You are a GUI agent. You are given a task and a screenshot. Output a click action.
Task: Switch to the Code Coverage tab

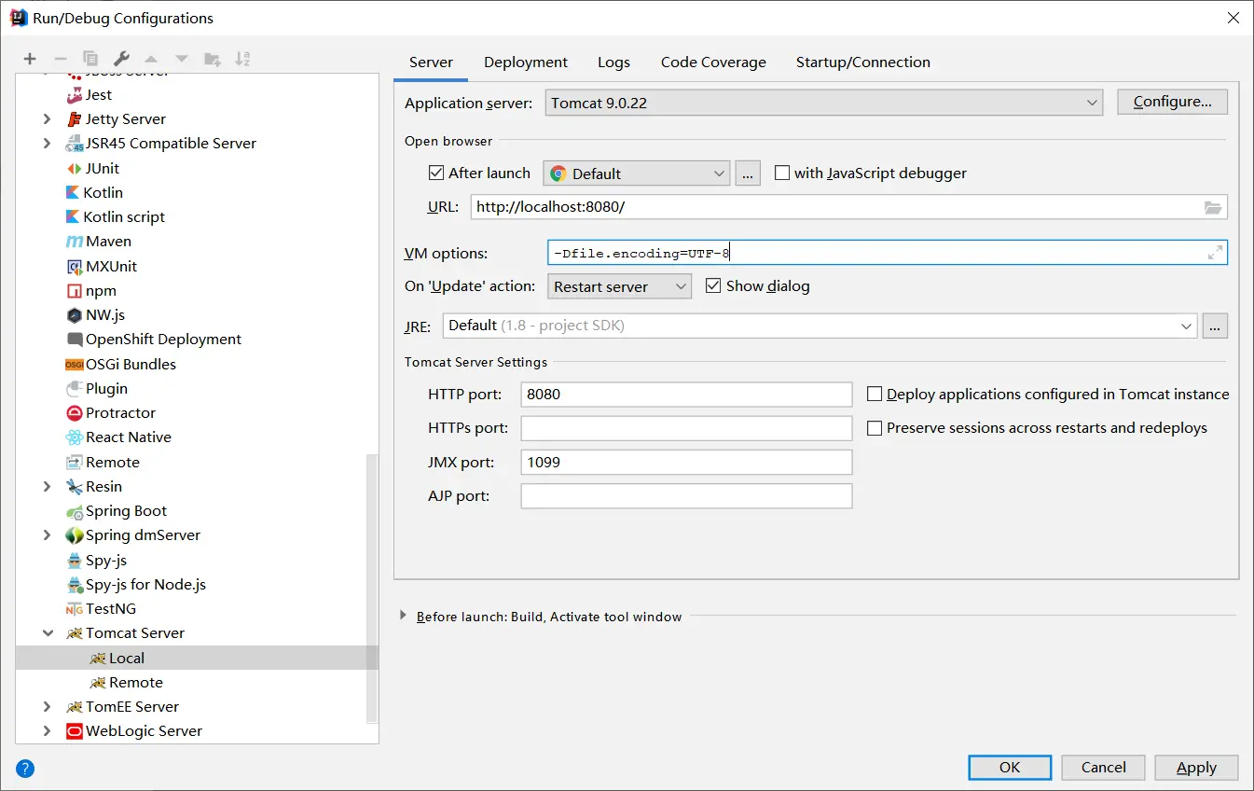point(713,62)
